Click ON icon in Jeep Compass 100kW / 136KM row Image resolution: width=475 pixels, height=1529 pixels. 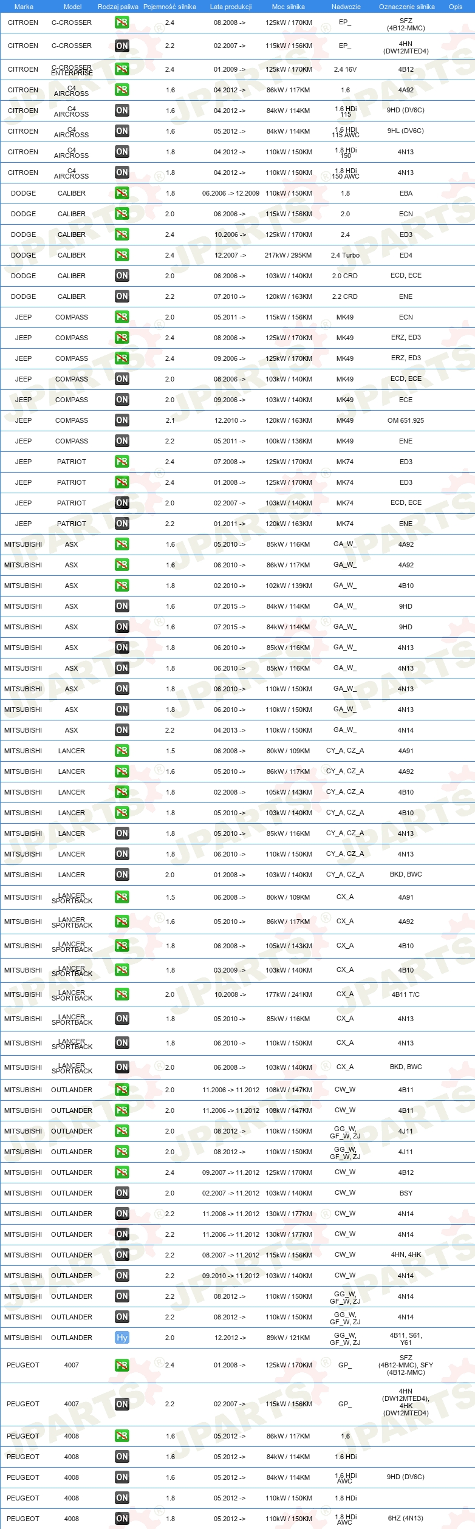(x=122, y=441)
